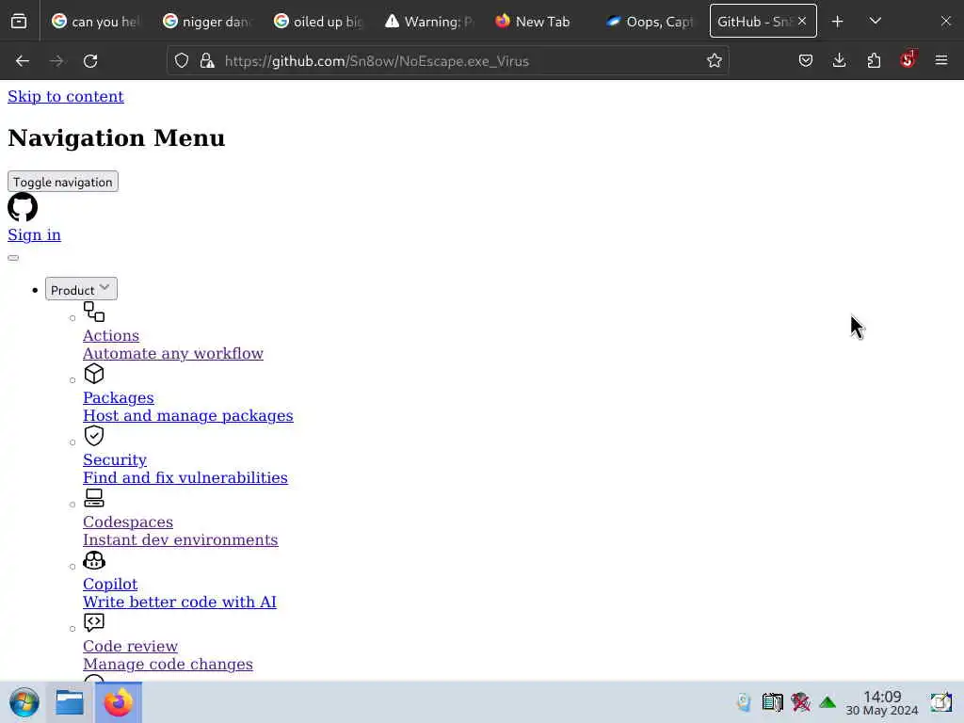Click the Code review speech-bubble icon

94,622
